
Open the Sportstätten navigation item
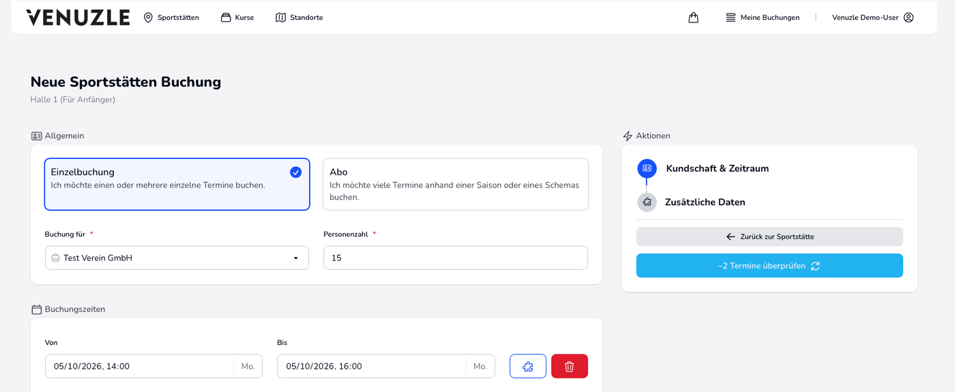click(x=171, y=18)
